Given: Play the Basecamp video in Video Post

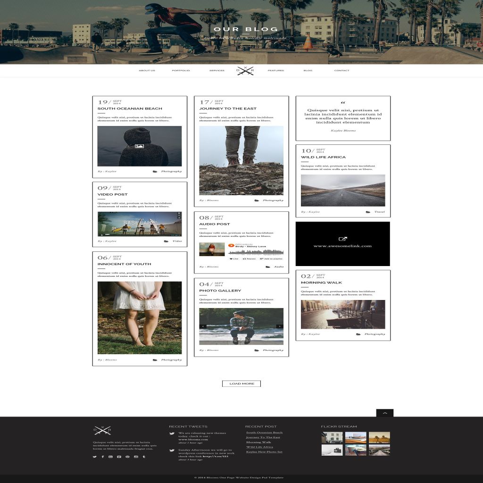Looking at the screenshot, I should coord(139,224).
